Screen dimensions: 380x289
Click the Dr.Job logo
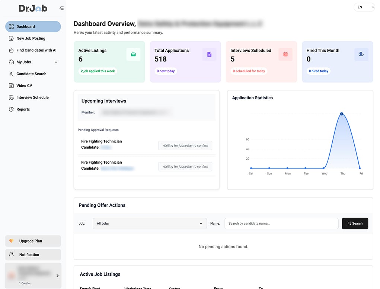coord(33,8)
